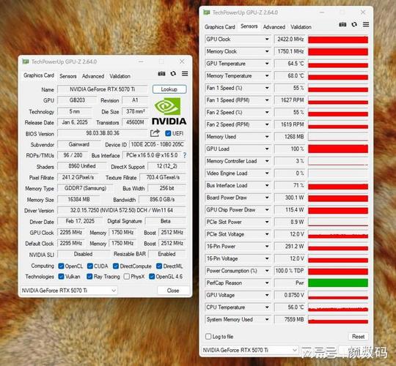Click the 64.5 °C GPU Temperature value
396x366 pixels.
click(x=290, y=64)
